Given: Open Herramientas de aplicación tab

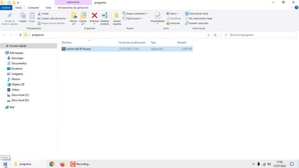Looking at the screenshot, I should coord(73,7).
